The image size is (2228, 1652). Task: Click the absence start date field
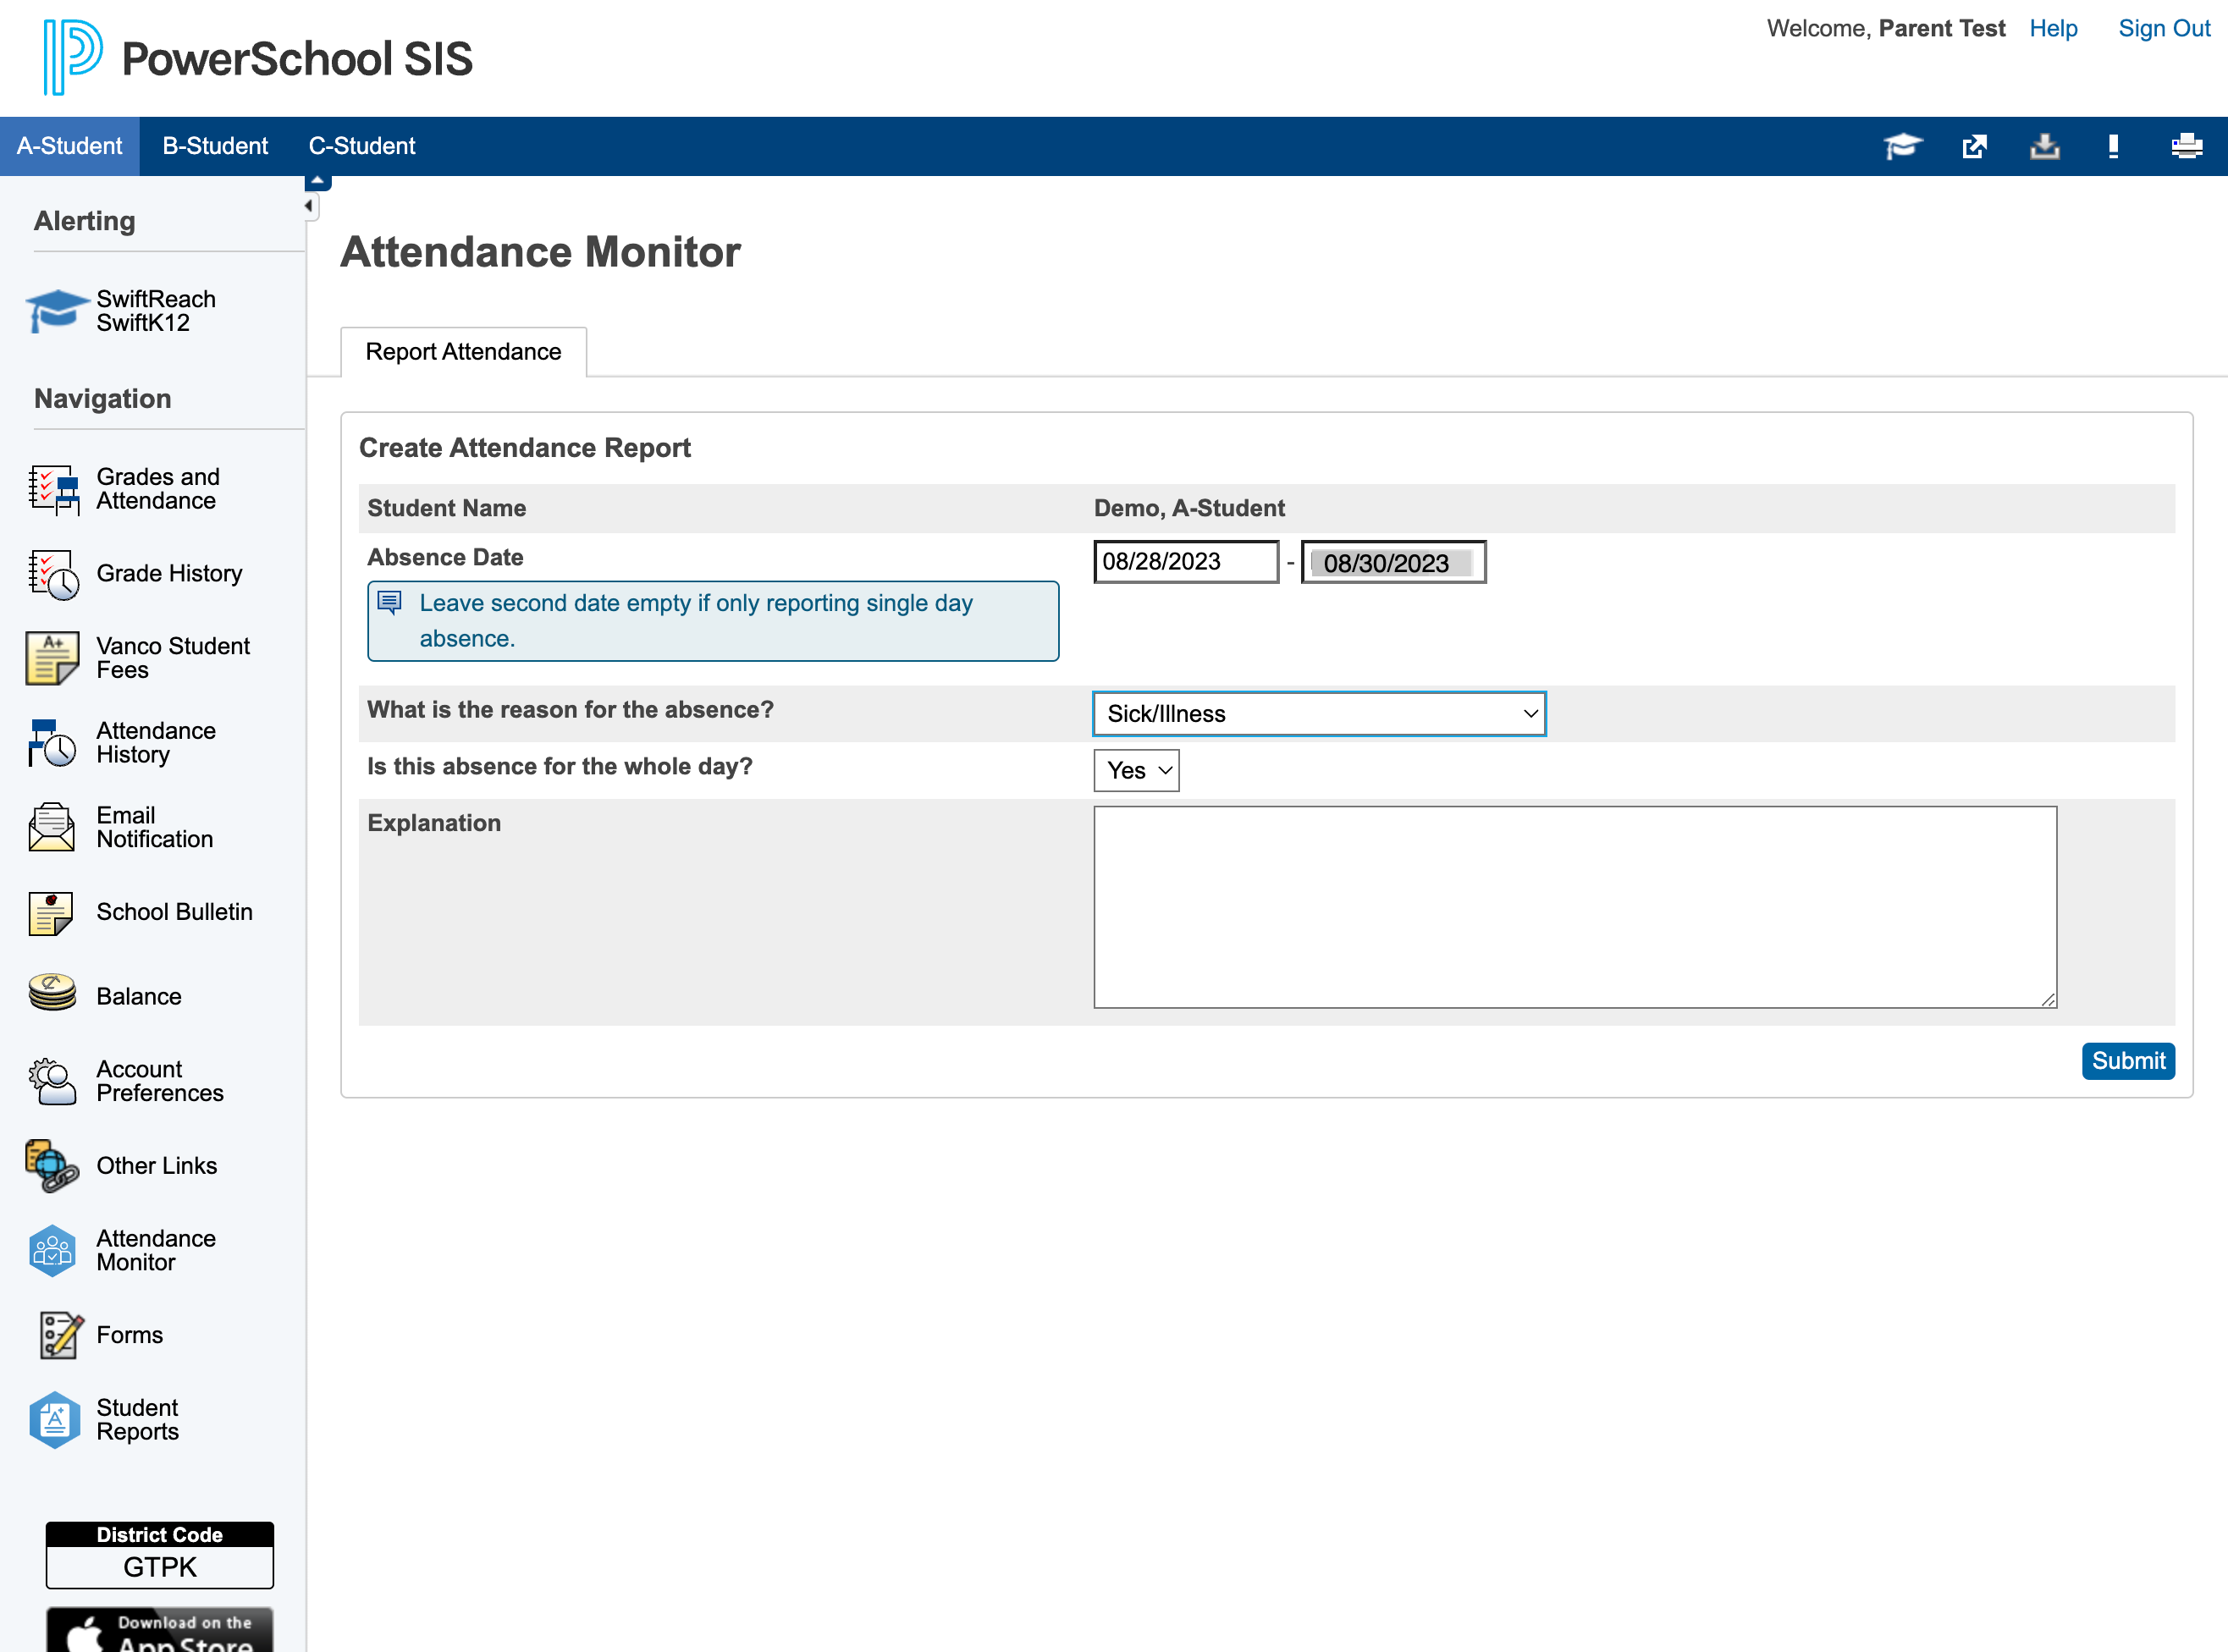(x=1186, y=562)
